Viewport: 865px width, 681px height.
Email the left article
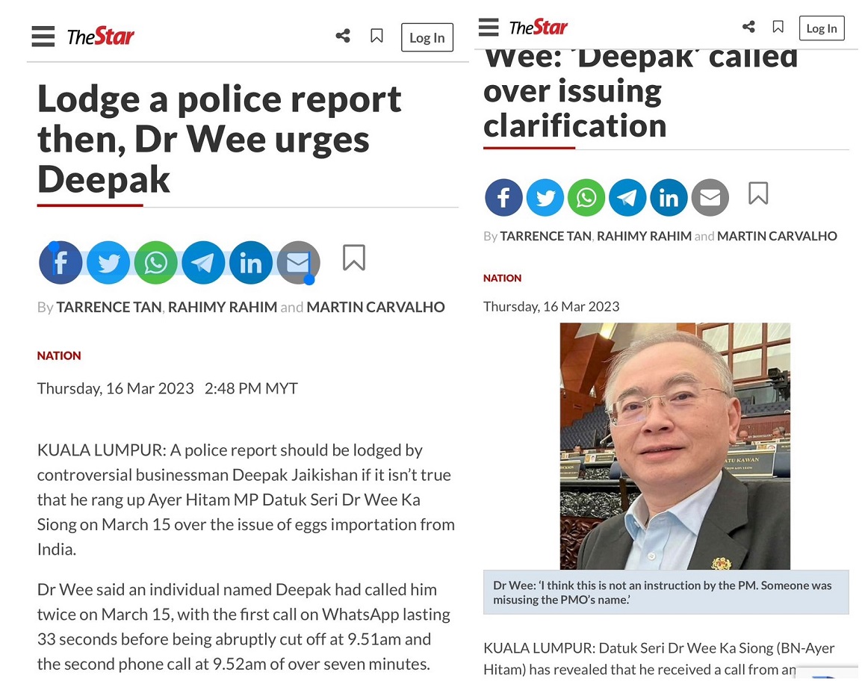(298, 263)
